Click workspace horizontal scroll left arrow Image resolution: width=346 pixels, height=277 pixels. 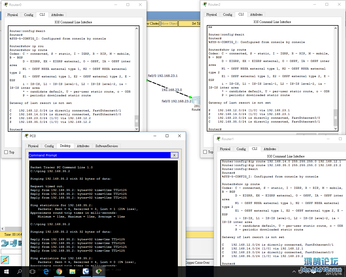coord(2,229)
